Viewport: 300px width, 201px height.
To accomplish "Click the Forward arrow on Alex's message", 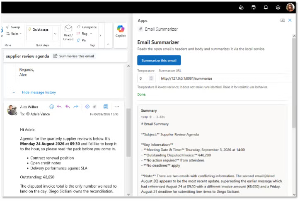I will pyautogui.click(x=76, y=107).
